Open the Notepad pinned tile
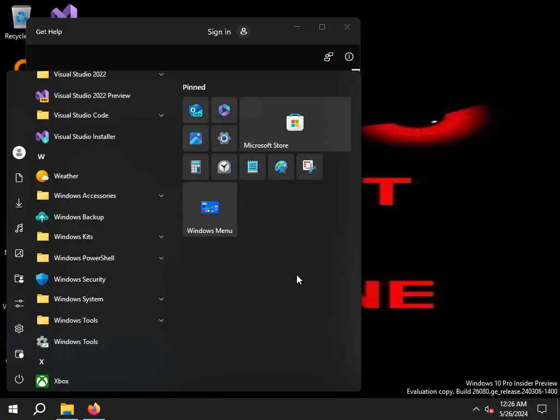560x420 pixels. point(253,167)
